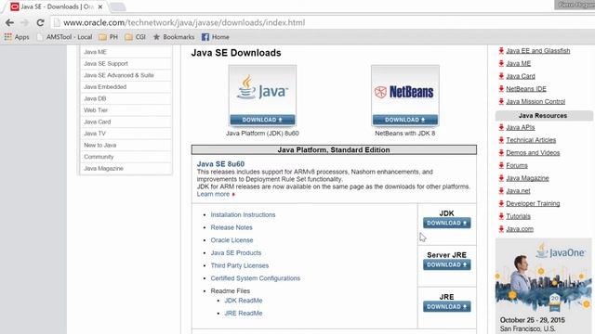Open the Oracle License link
595x334 pixels.
click(x=231, y=240)
